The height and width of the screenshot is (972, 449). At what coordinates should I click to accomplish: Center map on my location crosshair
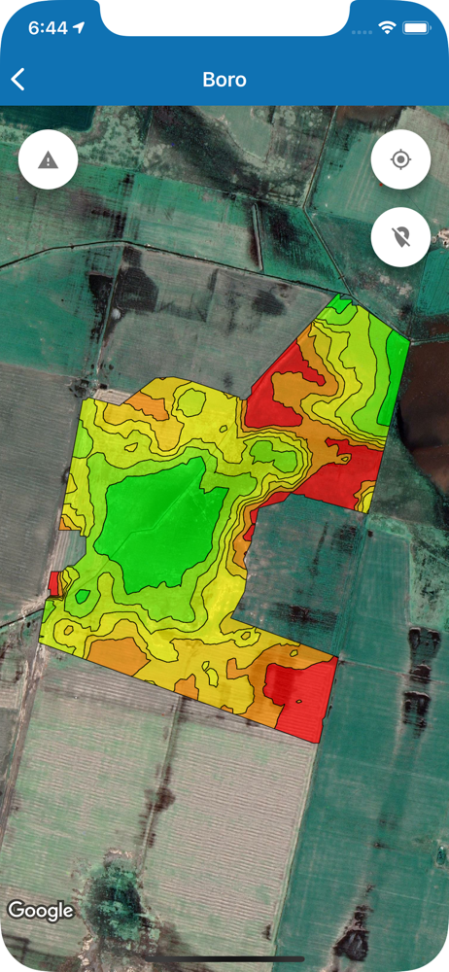pyautogui.click(x=400, y=160)
